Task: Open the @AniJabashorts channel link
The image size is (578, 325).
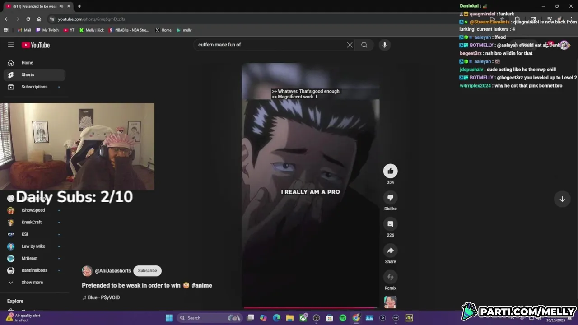Action: click(113, 271)
